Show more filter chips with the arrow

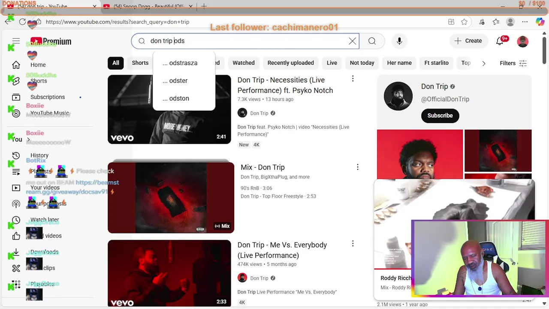point(484,63)
